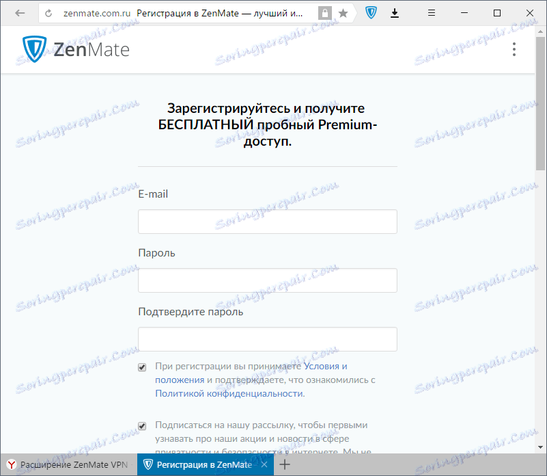Click the E-mail input field
Screen dimensions: 547x476
(x=268, y=222)
